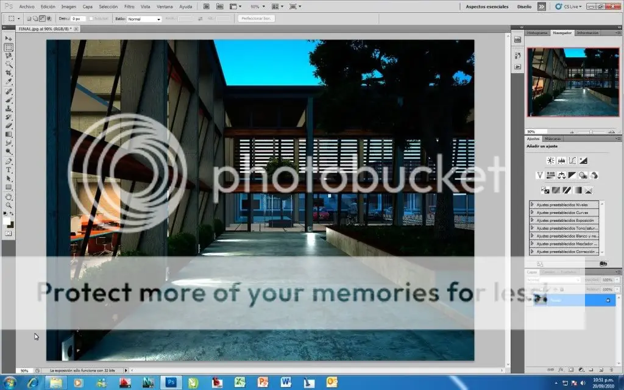This screenshot has width=624, height=390.
Task: Select the Rectangular Marquee tool
Action: 9,48
